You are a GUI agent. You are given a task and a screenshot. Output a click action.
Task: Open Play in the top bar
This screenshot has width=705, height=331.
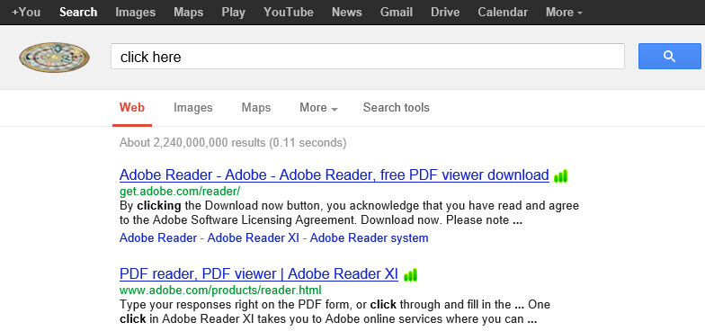pos(234,13)
